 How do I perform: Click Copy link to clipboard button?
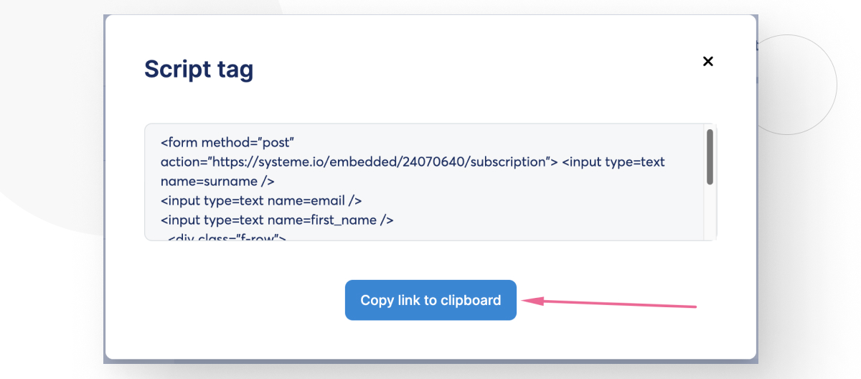pos(430,300)
